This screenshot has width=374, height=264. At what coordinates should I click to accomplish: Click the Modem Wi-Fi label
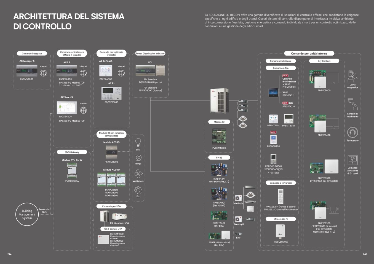[x=280, y=219]
